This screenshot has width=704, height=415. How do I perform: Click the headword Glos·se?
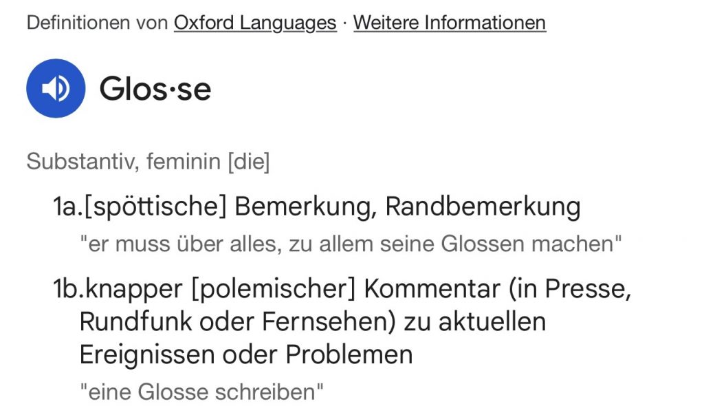click(x=155, y=89)
